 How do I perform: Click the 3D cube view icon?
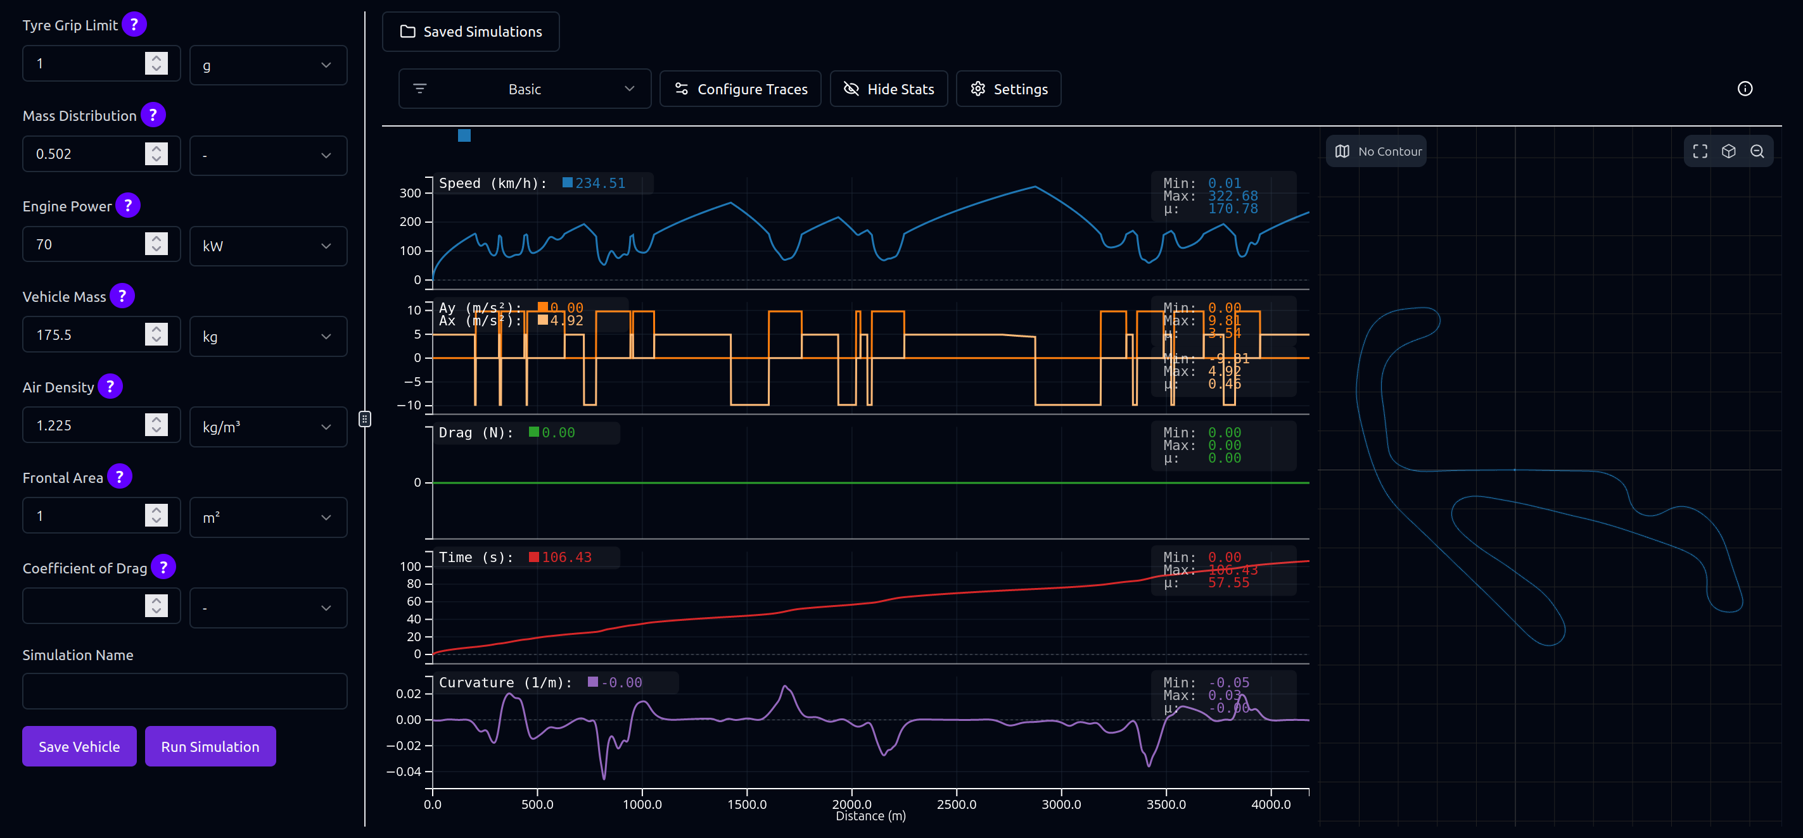(x=1729, y=151)
